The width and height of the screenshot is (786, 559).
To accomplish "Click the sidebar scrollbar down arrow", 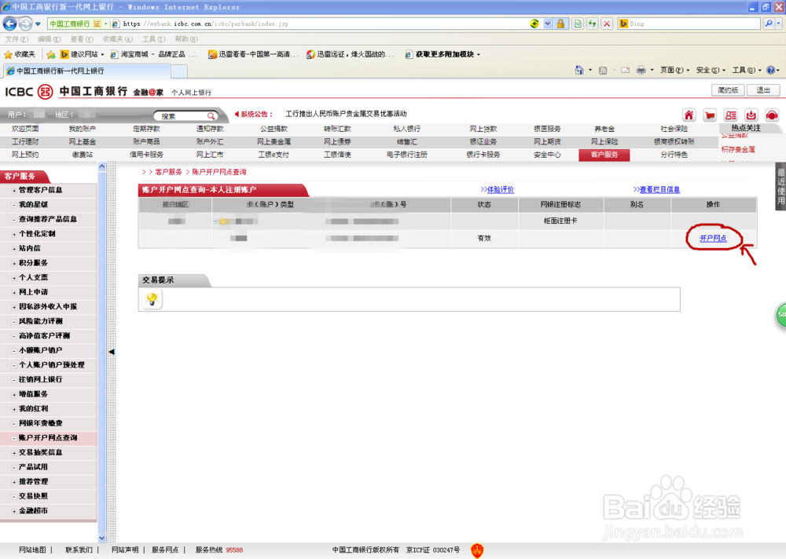I will pyautogui.click(x=101, y=539).
